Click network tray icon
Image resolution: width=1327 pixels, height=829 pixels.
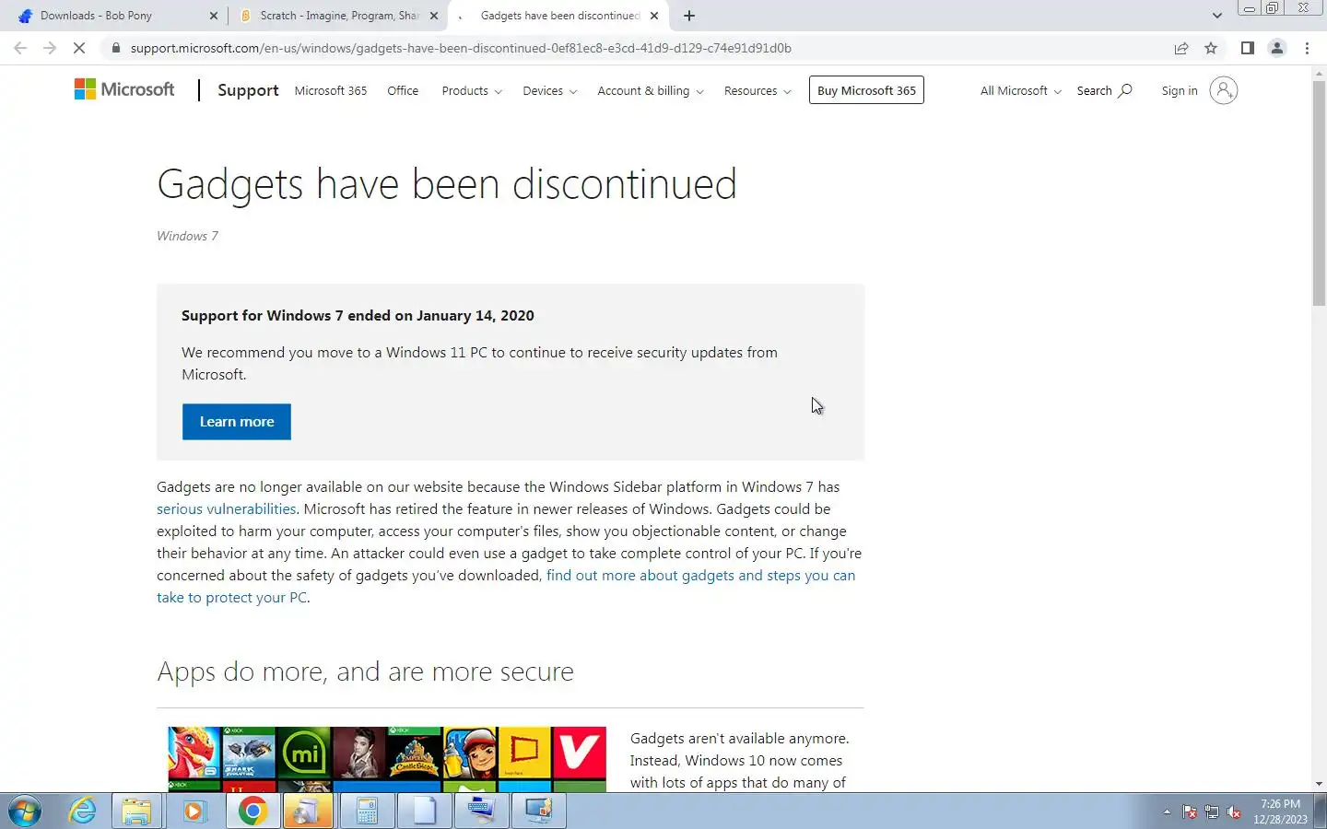click(x=1212, y=812)
